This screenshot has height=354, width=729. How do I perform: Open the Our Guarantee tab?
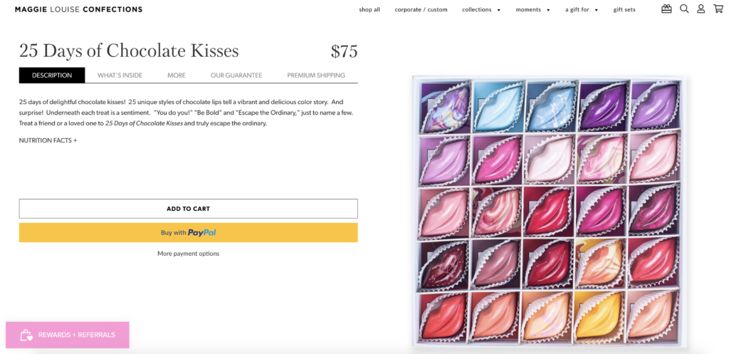pos(236,76)
